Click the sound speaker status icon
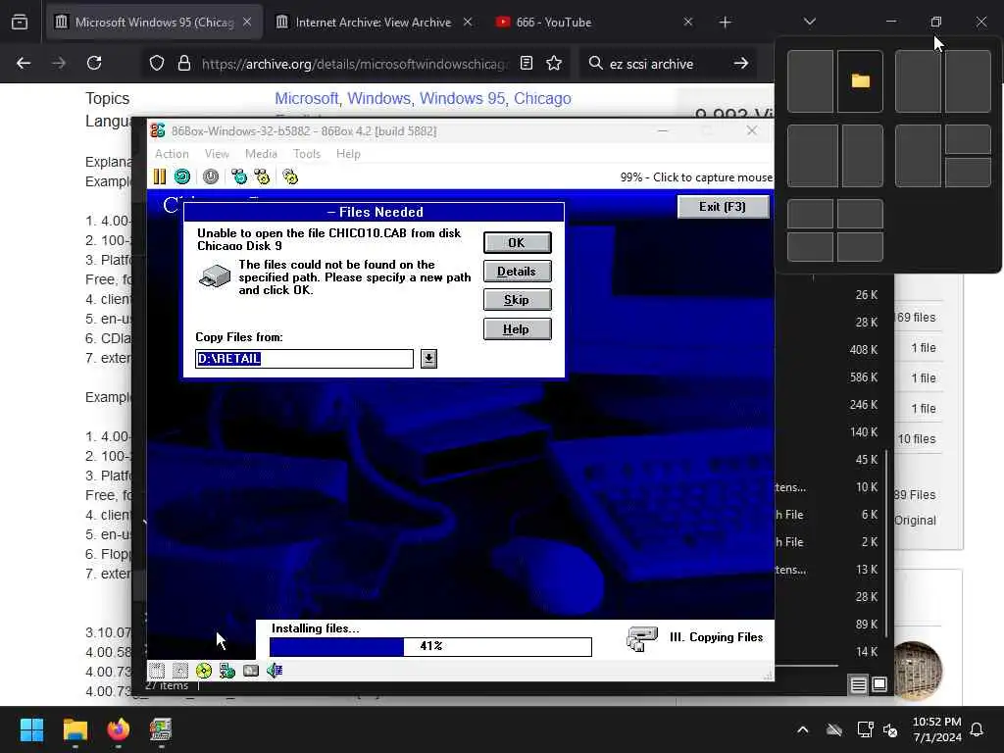Image resolution: width=1004 pixels, height=753 pixels. point(275,671)
